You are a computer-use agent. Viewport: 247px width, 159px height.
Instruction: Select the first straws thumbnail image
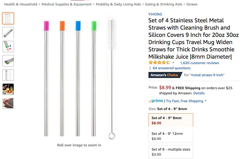click(x=8, y=18)
